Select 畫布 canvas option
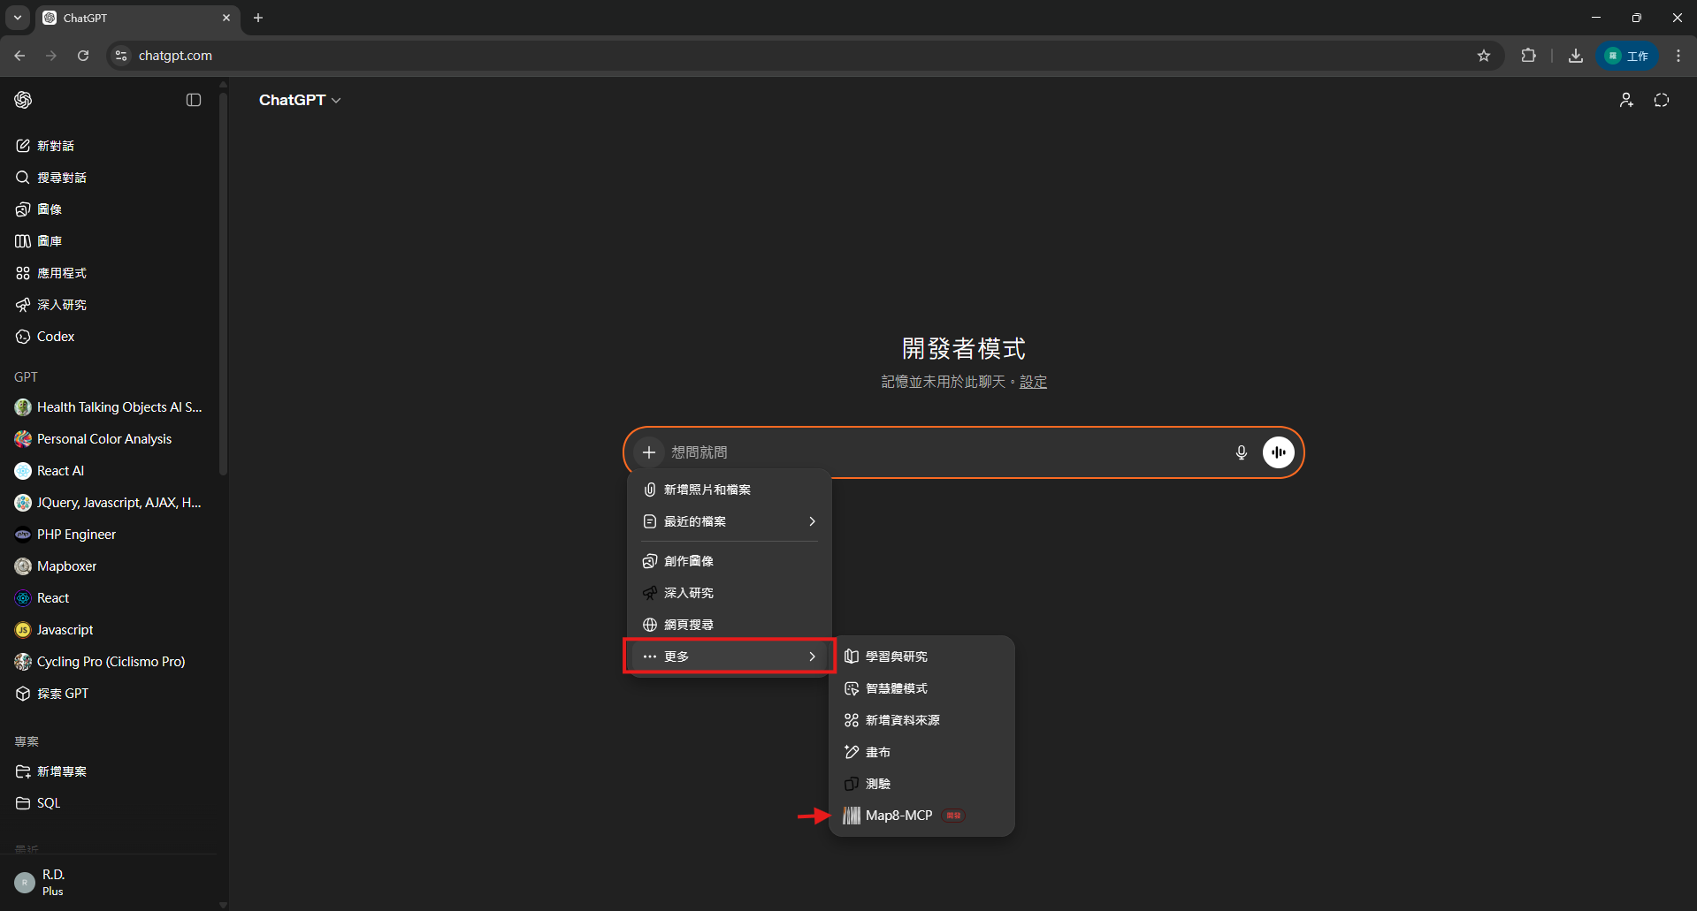This screenshot has width=1697, height=911. [921, 752]
